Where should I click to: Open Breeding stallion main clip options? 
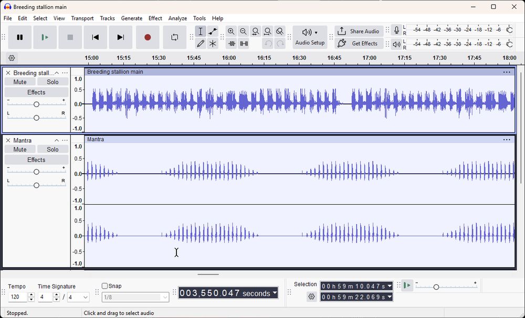click(507, 72)
